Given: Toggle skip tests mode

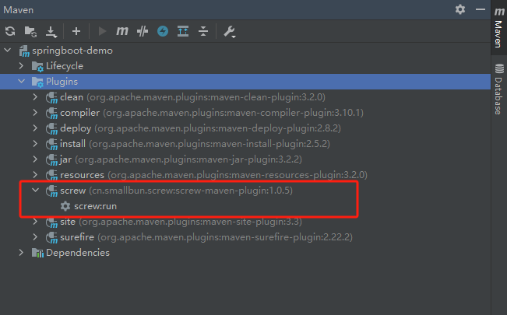Looking at the screenshot, I should (143, 31).
